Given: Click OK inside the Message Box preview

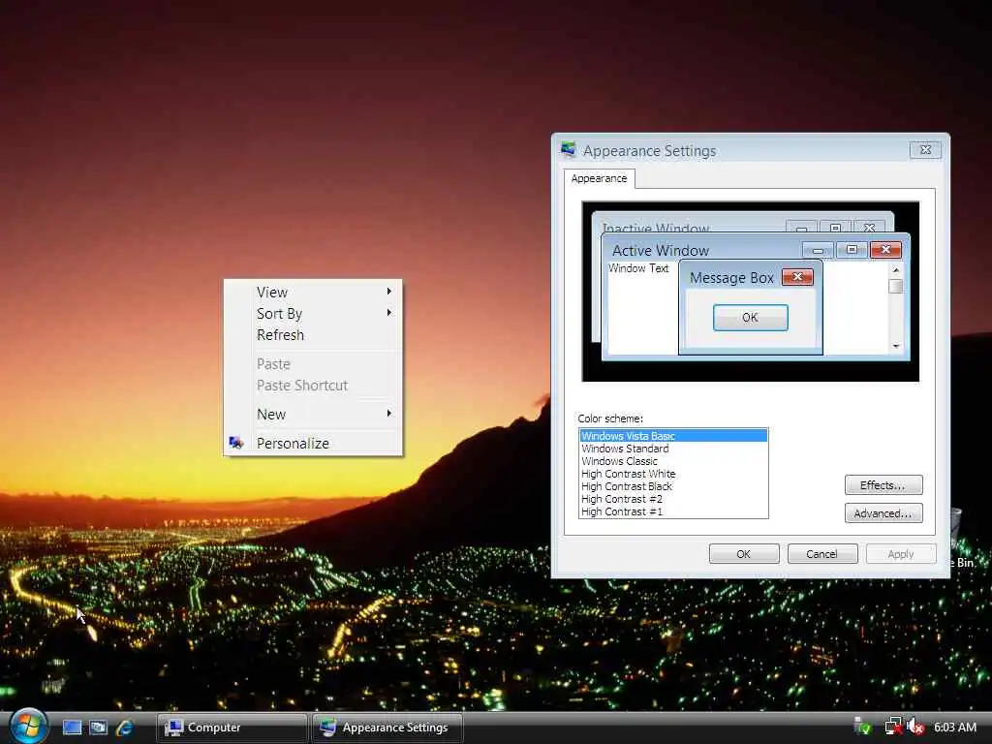Looking at the screenshot, I should [751, 318].
